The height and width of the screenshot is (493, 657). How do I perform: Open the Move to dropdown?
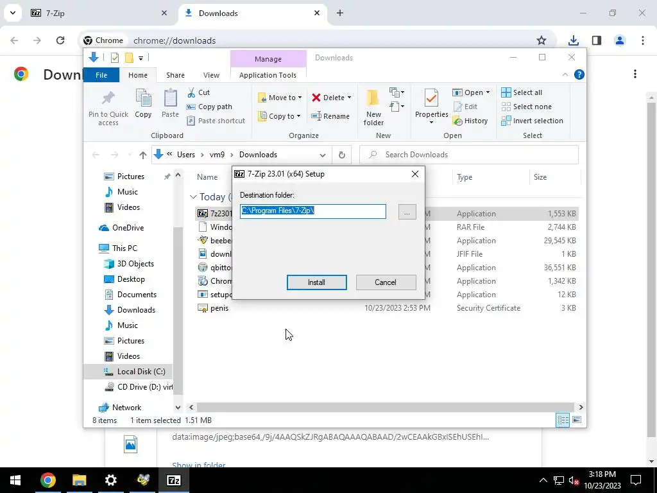(280, 98)
